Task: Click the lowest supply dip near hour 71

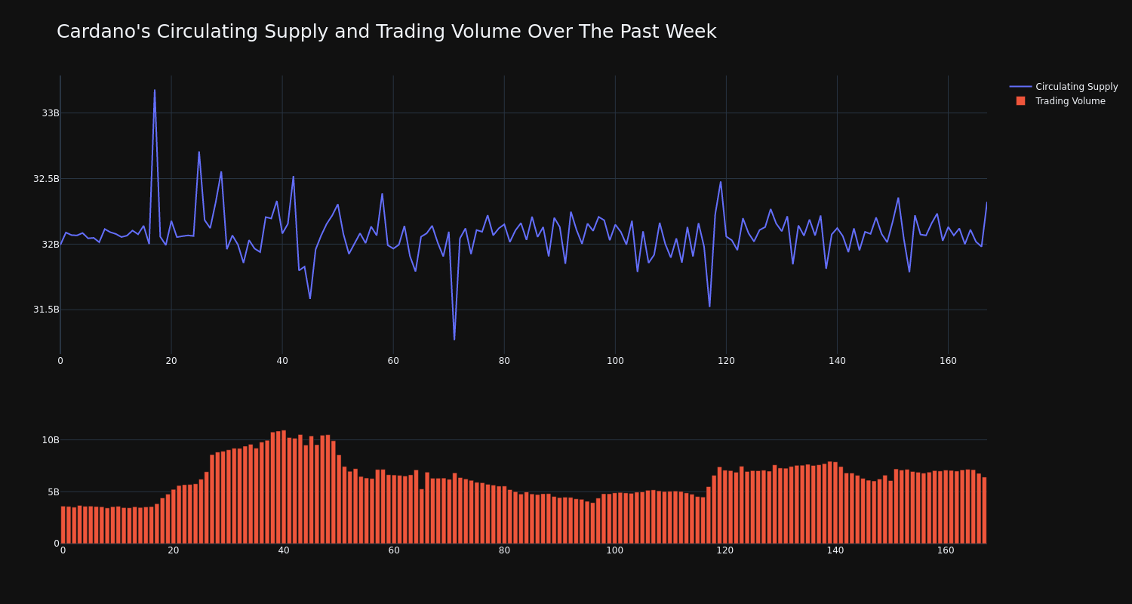Action: point(454,340)
